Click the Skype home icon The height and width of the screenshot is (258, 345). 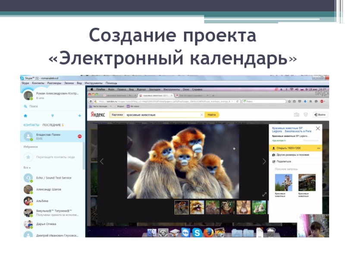pyautogui.click(x=25, y=116)
